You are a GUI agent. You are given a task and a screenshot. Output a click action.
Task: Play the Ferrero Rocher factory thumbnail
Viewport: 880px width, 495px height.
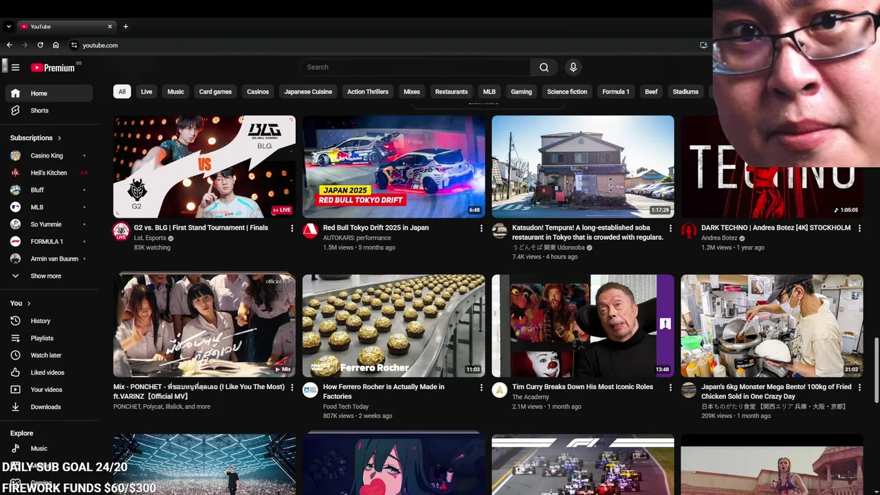[x=393, y=326]
